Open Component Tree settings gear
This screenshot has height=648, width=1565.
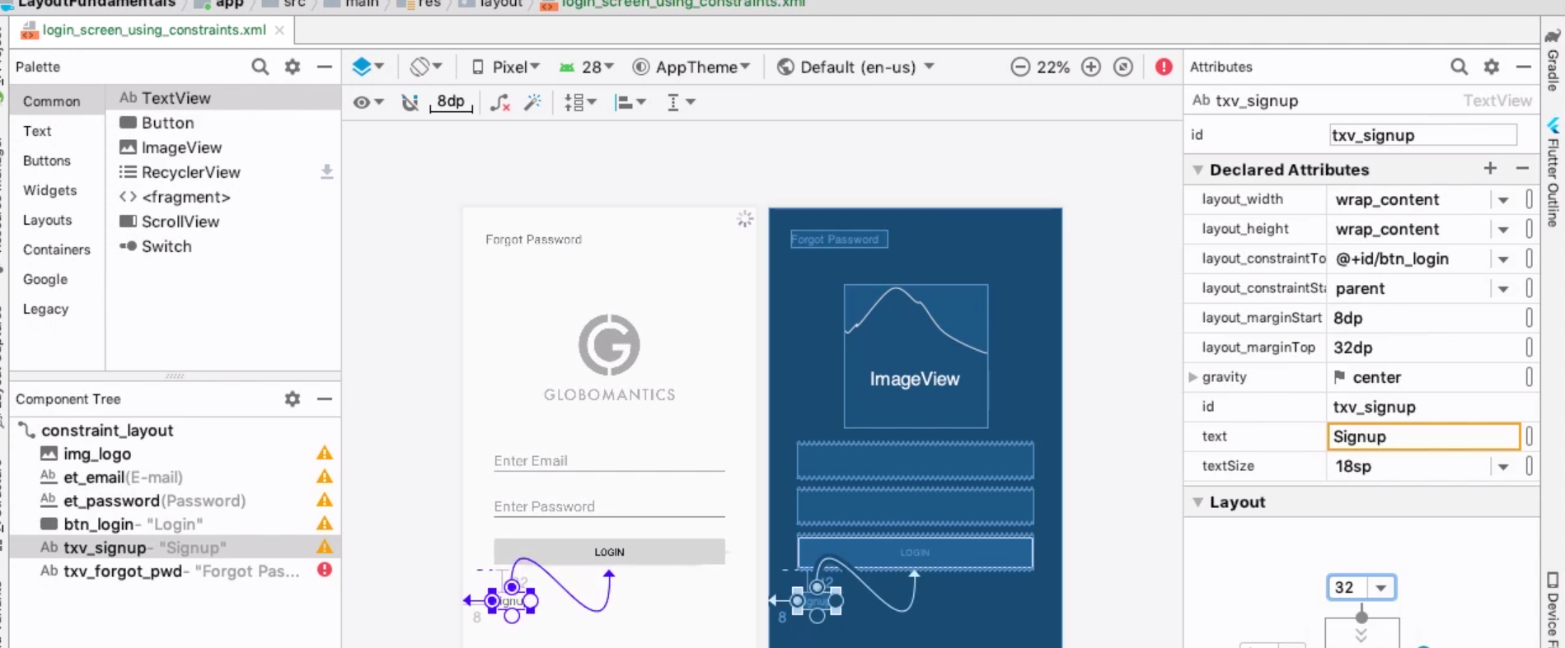(293, 399)
